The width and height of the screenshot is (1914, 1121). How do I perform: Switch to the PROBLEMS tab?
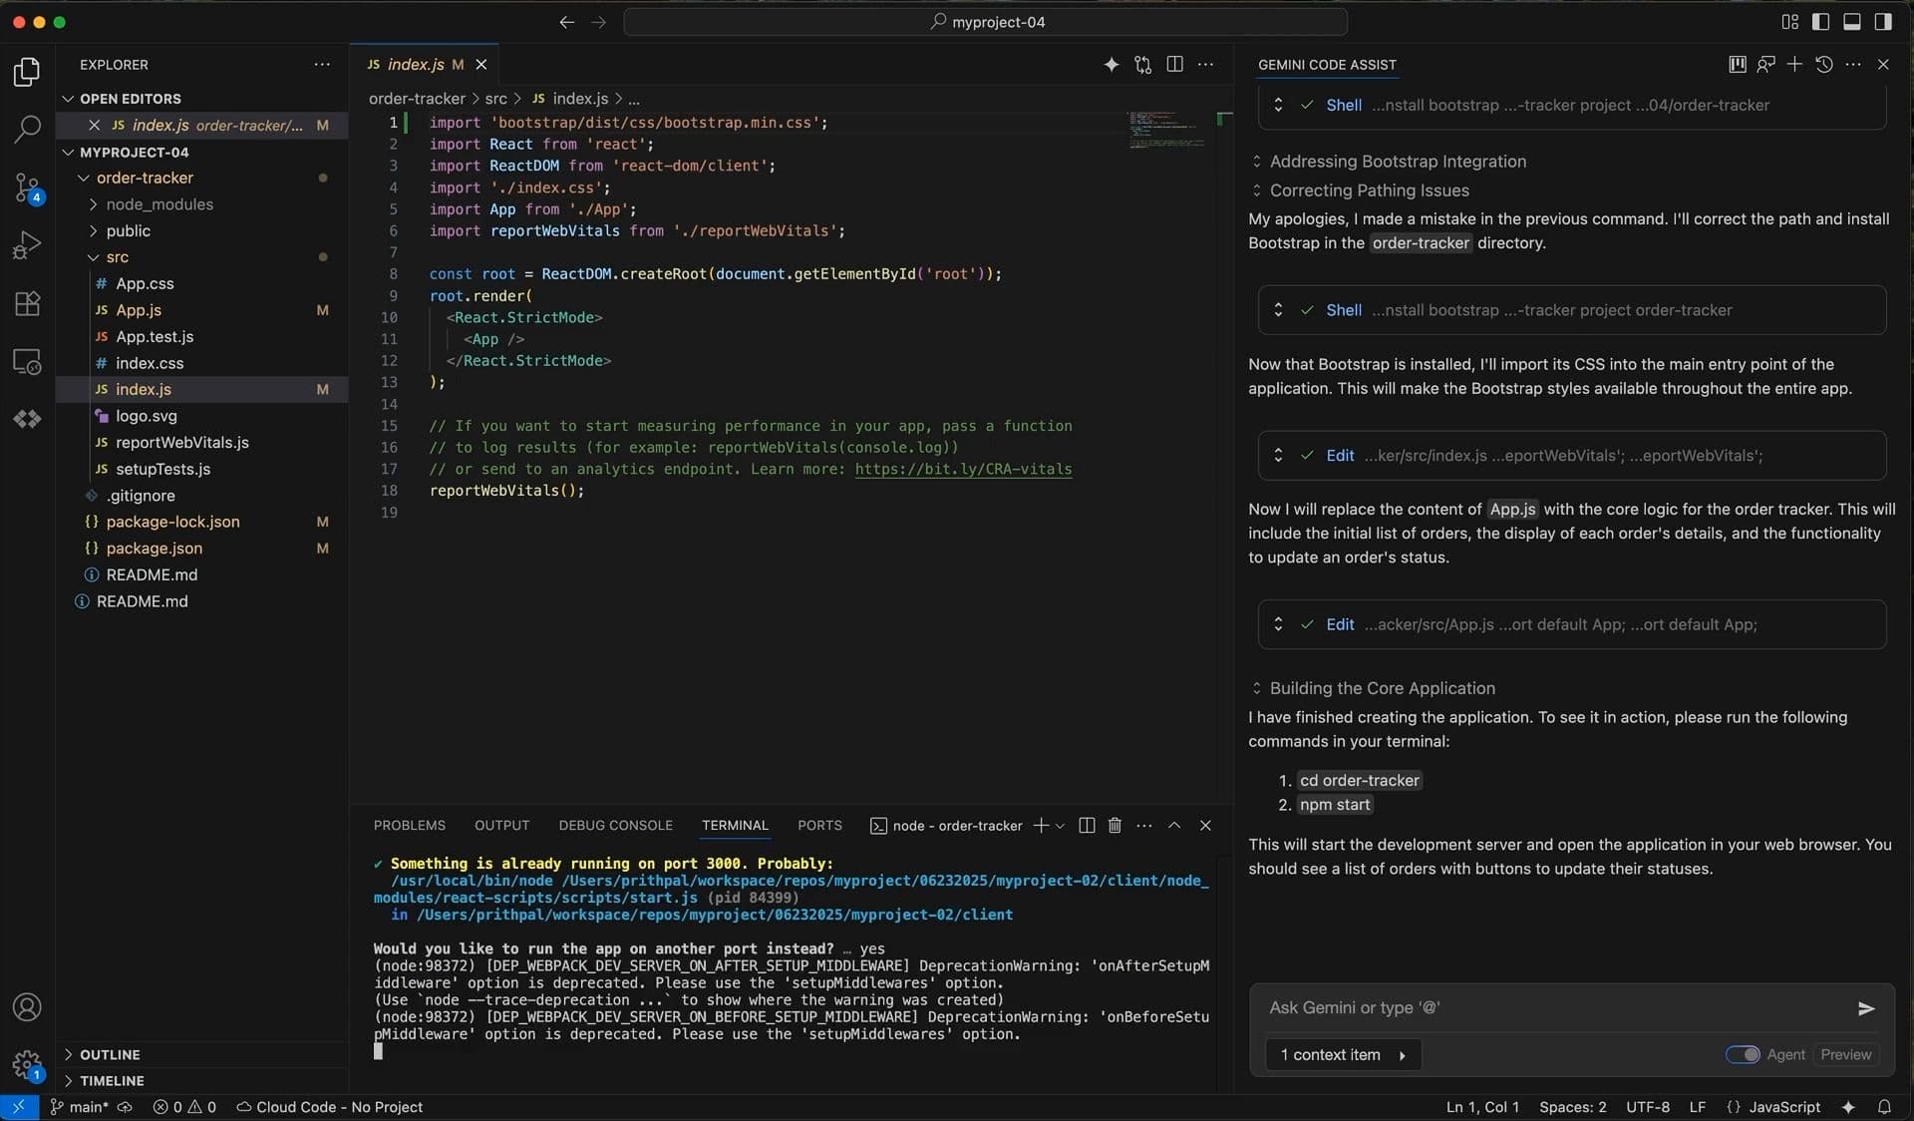coord(410,826)
